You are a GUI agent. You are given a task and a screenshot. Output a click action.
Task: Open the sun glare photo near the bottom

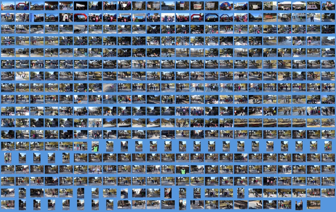pyautogui.click(x=153, y=193)
